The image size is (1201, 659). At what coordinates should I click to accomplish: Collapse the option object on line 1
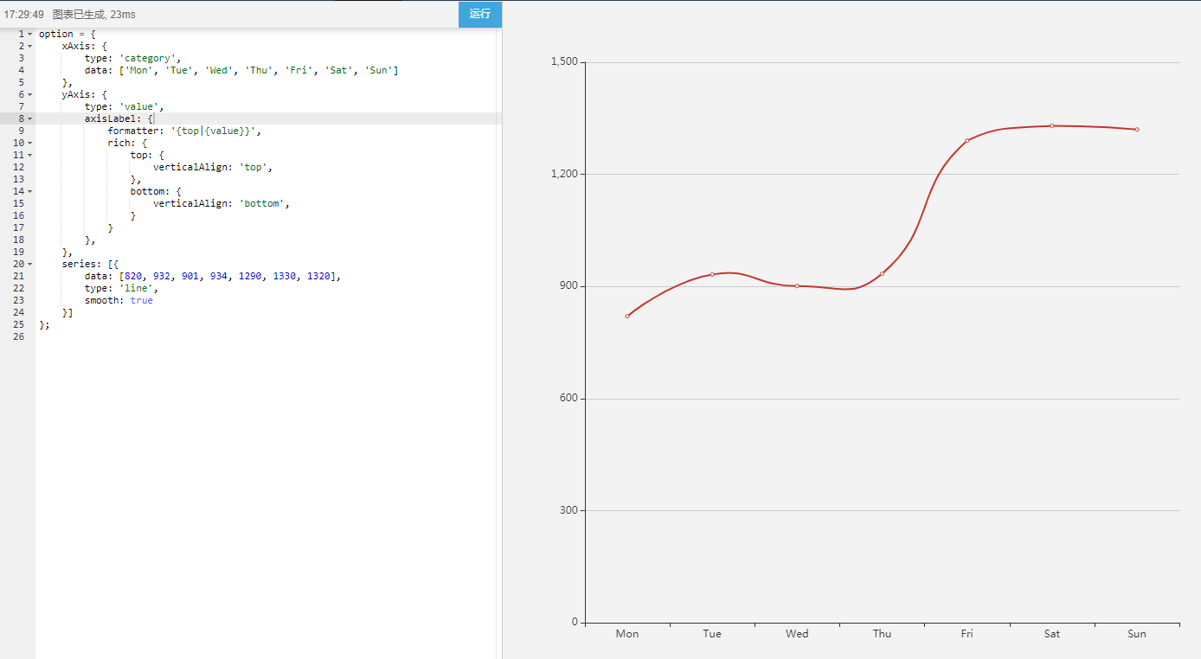pos(30,33)
